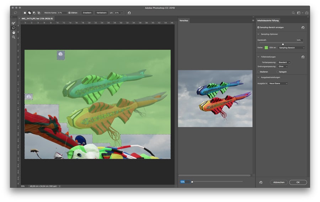Image resolution: width=320 pixels, height=202 pixels.
Task: Enable the Skalieren checkbox
Action: coord(258,72)
